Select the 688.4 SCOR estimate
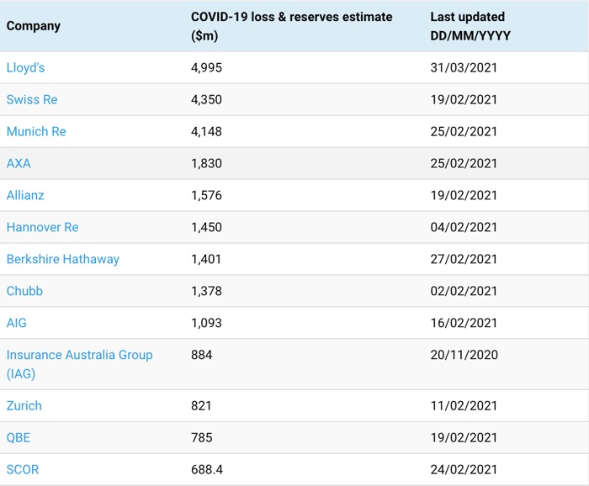589x486 pixels. pos(207,470)
